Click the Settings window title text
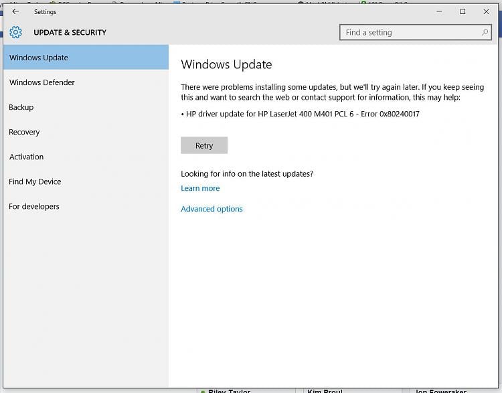The image size is (502, 393). tap(45, 12)
